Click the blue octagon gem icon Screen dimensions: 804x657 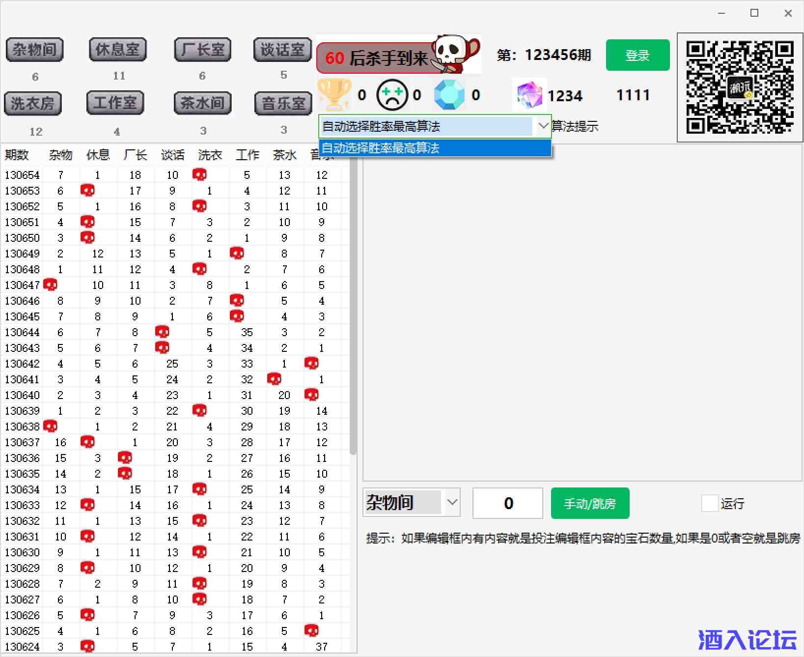point(449,95)
